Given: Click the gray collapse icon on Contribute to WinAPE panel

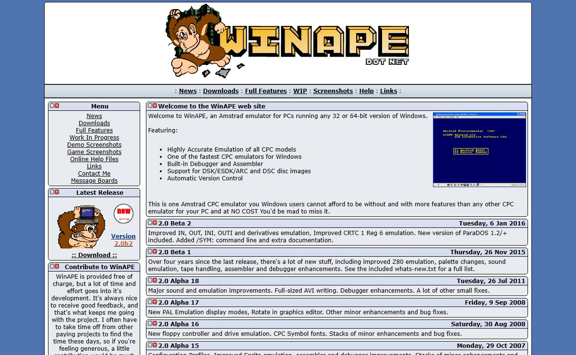Looking at the screenshot, I should click(52, 266).
